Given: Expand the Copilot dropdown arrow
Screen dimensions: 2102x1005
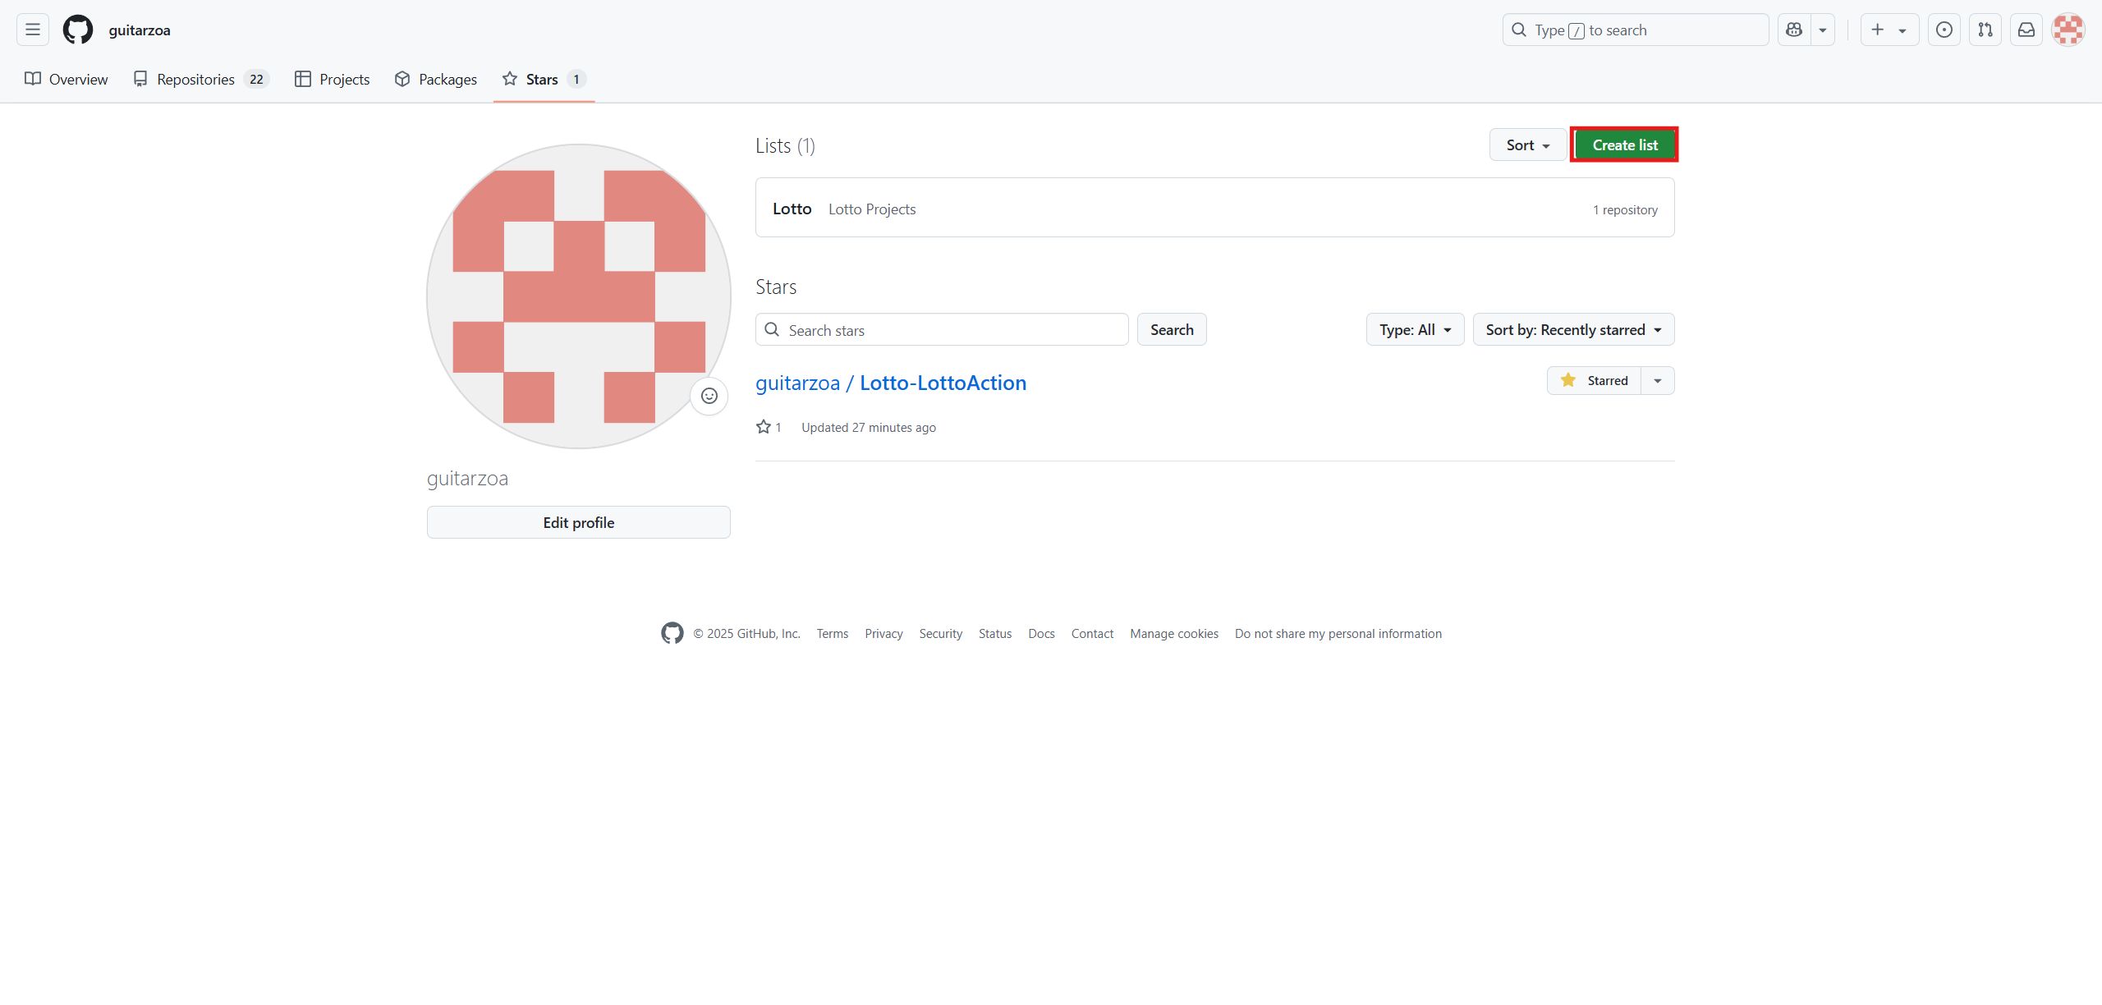Looking at the screenshot, I should tap(1823, 30).
